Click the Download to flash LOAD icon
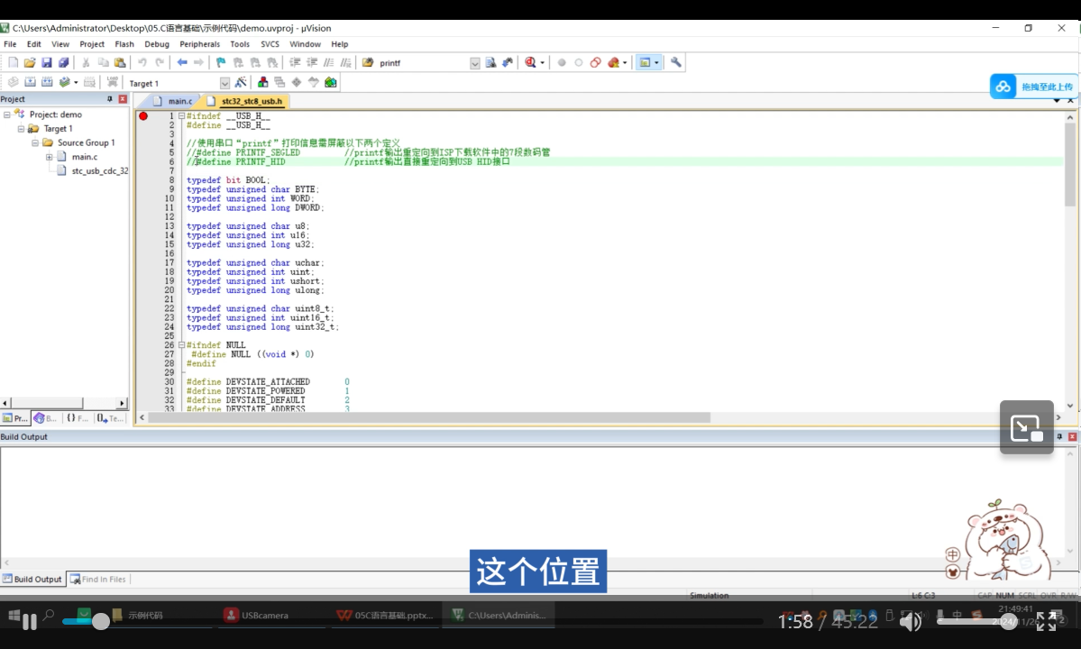 click(x=113, y=83)
